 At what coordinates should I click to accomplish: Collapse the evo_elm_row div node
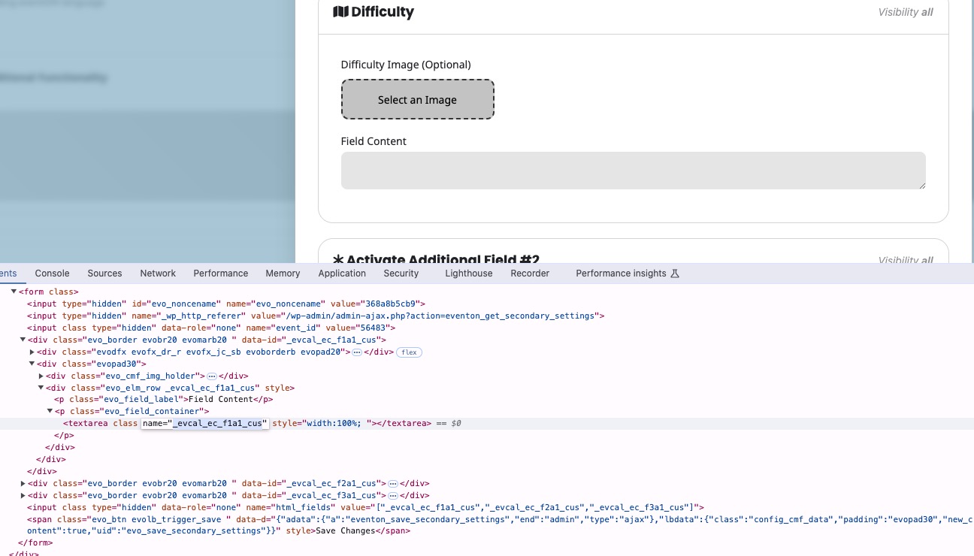pyautogui.click(x=41, y=388)
